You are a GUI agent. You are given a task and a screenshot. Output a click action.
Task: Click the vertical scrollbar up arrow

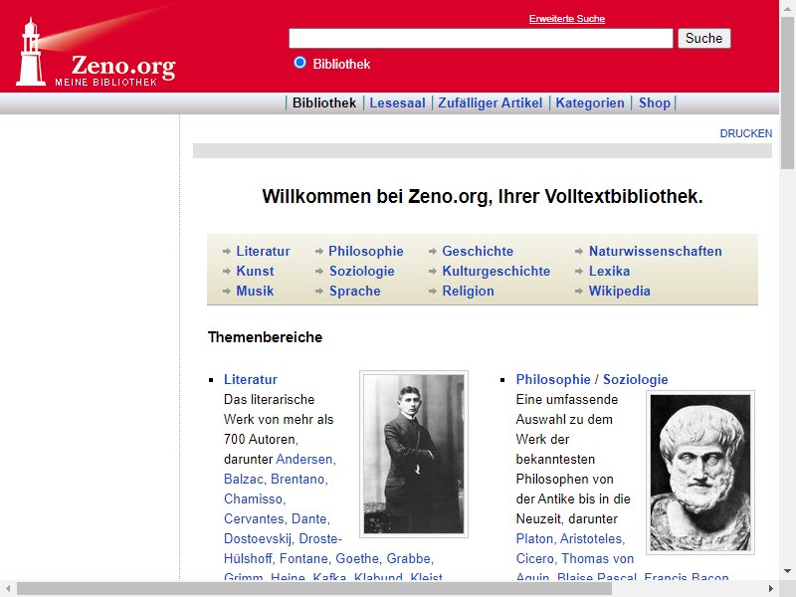point(787,7)
